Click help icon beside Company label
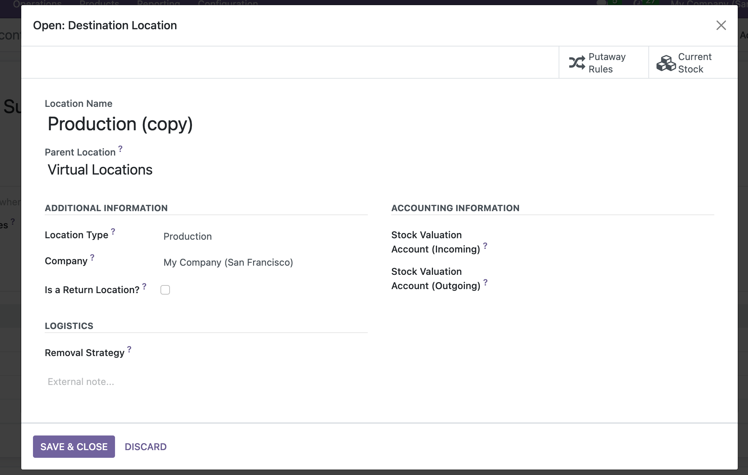This screenshot has width=748, height=475. pyautogui.click(x=92, y=257)
